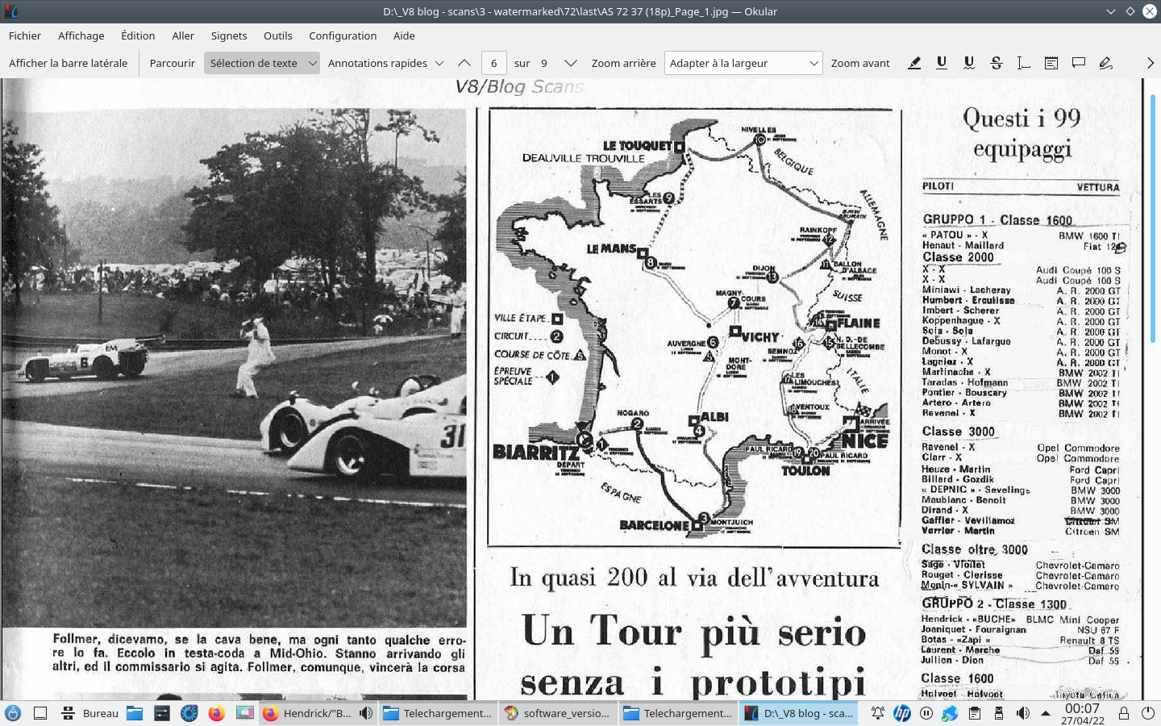Open the system settings taskbar icon
The height and width of the screenshot is (726, 1161).
pyautogui.click(x=162, y=713)
